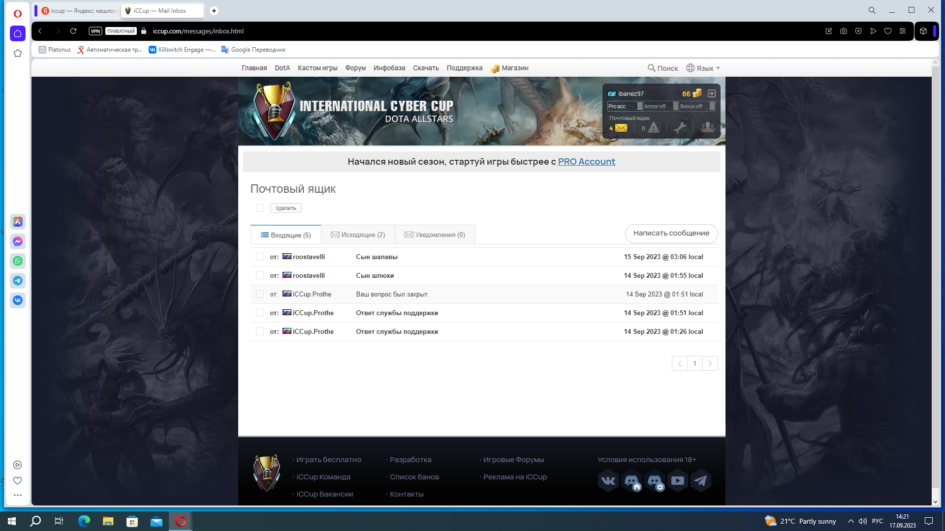Open Opera easy setup menu icon

pos(903,31)
